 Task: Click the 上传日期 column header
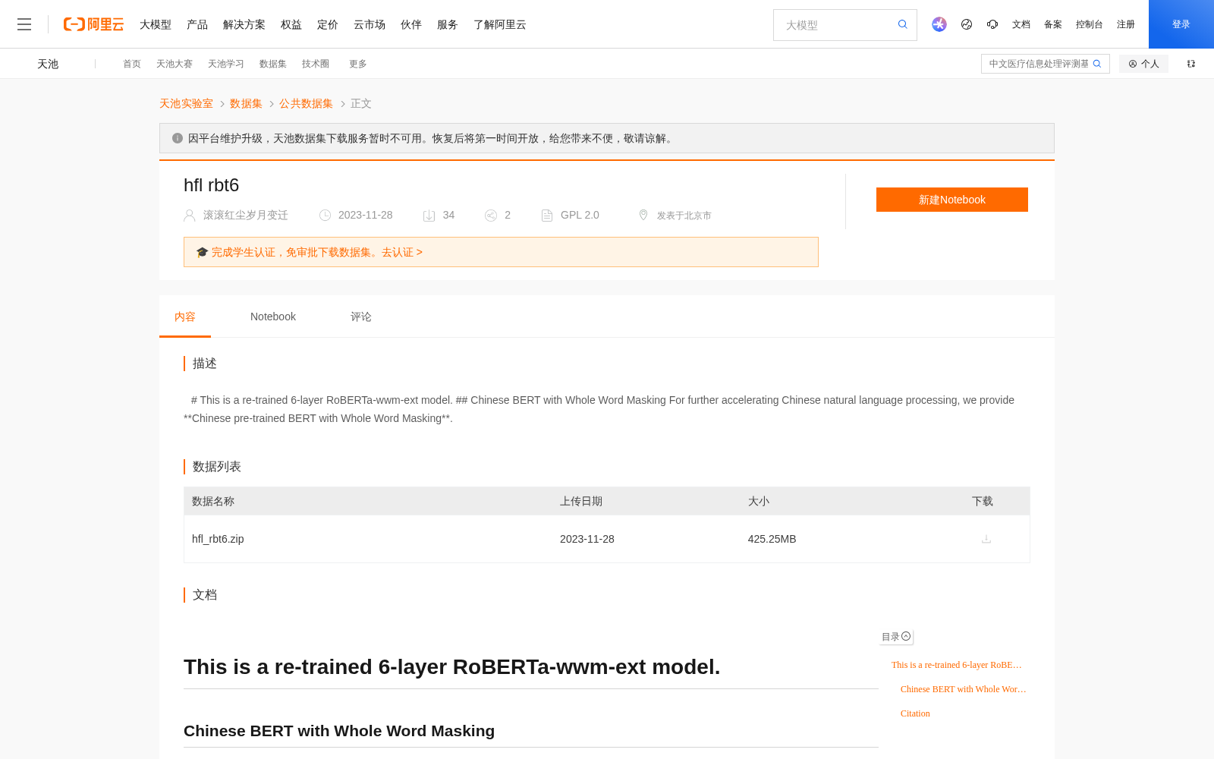coord(581,501)
